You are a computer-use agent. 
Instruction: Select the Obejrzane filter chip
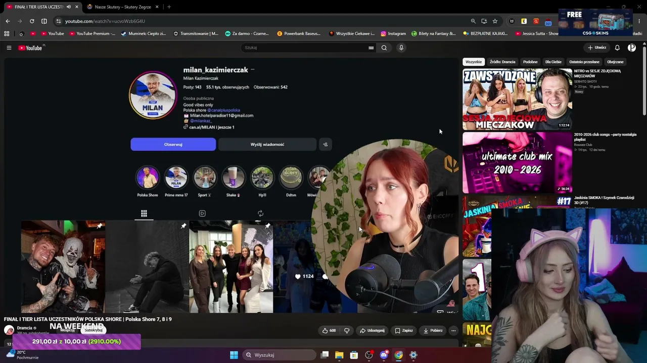tap(615, 62)
